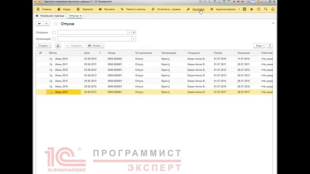Image resolution: width=310 pixels, height=174 pixels.
Task: Click the number 0000-000002 cell
Action: (115, 59)
